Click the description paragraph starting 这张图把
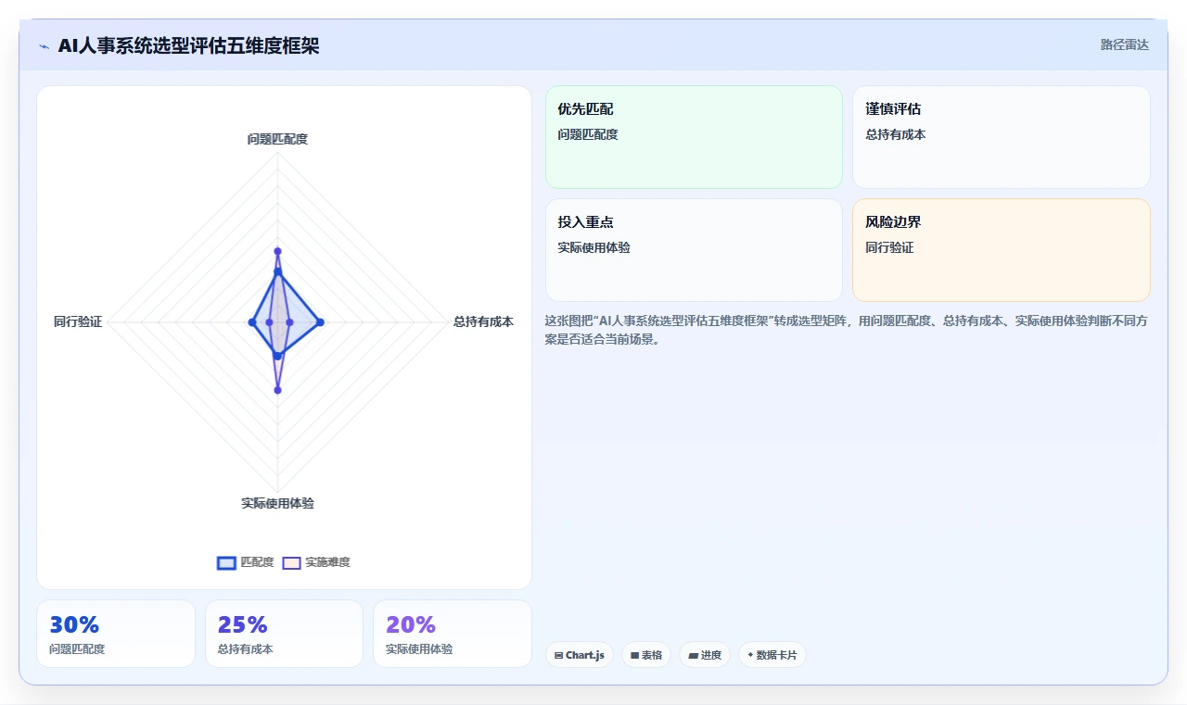1187x705 pixels. point(848,330)
